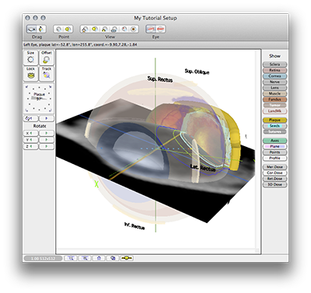Rotate Z in positive direction arrow

(x=47, y=147)
